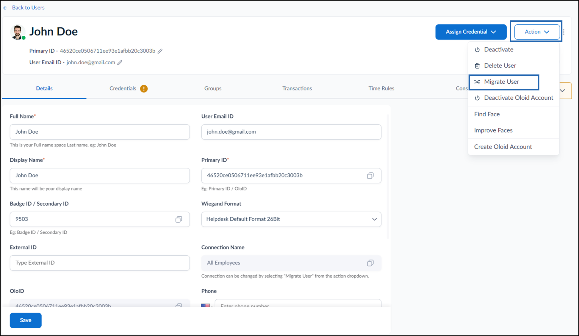The image size is (579, 336).
Task: Expand the Wiegand Format dropdown
Action: pos(291,219)
